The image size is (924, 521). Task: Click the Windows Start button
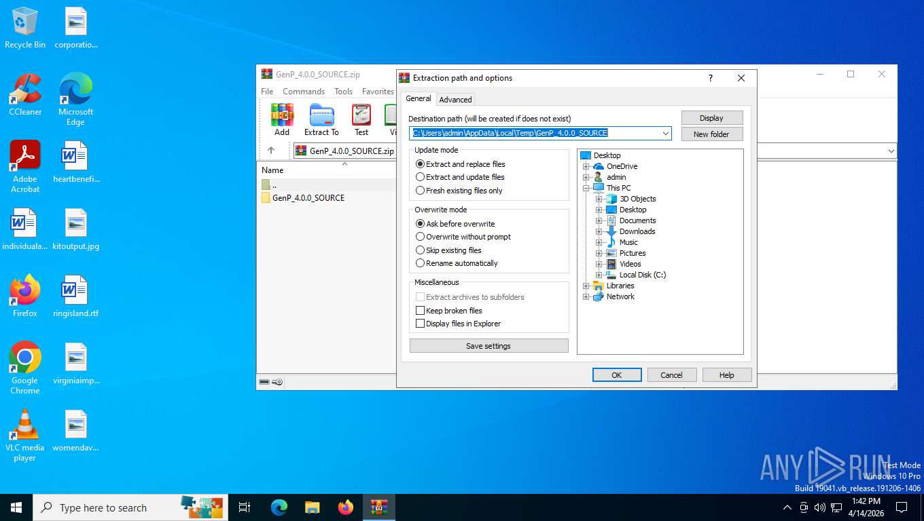tap(16, 507)
